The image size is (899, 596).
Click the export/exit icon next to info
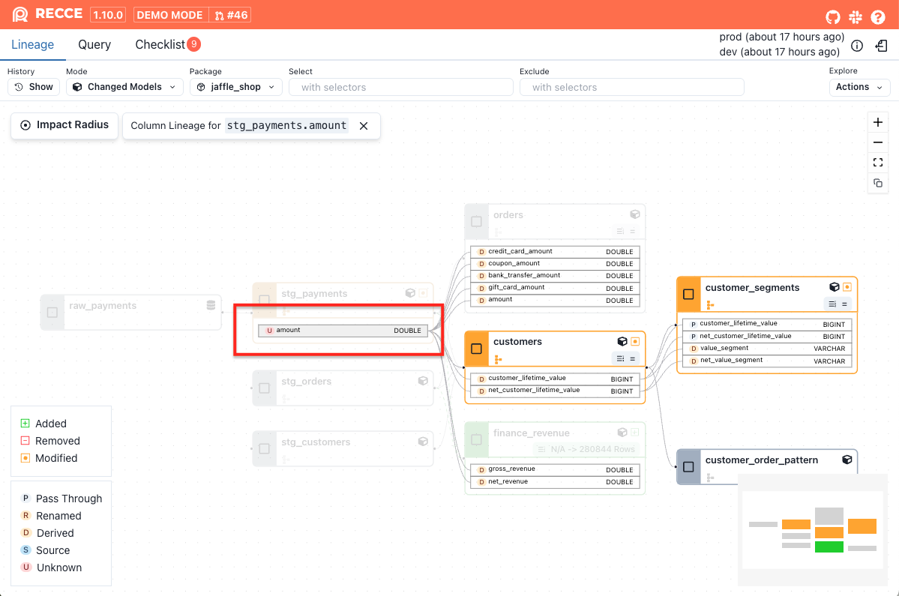(x=882, y=46)
